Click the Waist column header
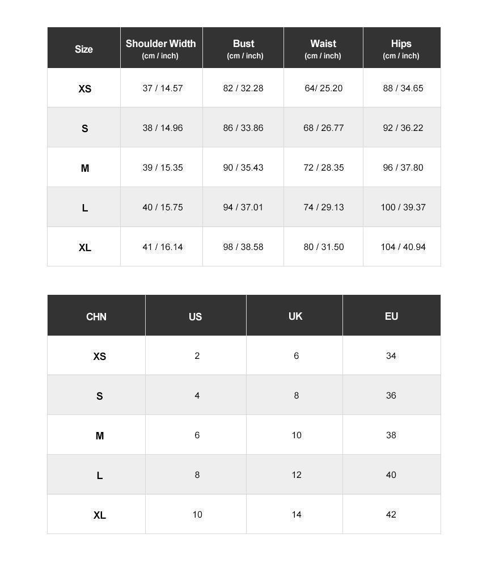The height and width of the screenshot is (576, 491). click(x=323, y=48)
